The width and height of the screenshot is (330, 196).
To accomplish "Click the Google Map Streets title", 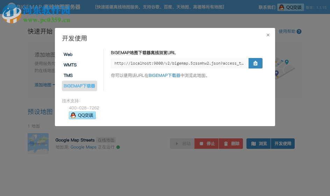I will 75,140.
